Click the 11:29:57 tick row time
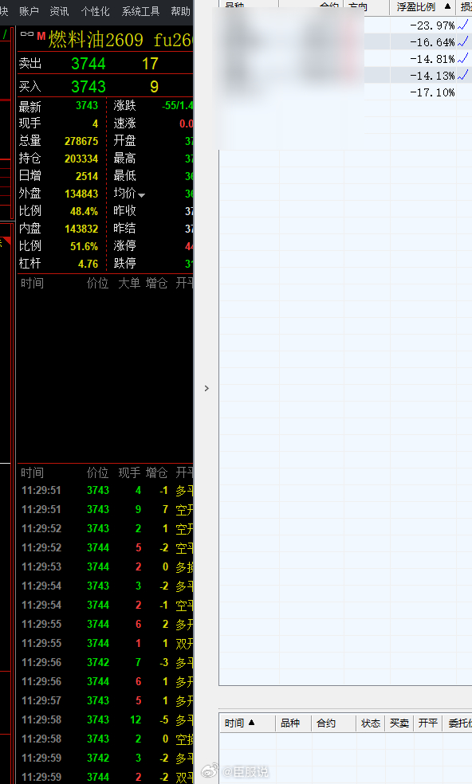This screenshot has height=784, width=472. pos(41,700)
